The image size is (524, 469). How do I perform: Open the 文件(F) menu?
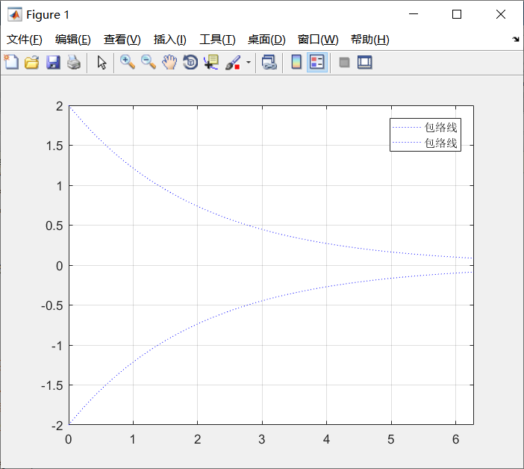(x=25, y=40)
